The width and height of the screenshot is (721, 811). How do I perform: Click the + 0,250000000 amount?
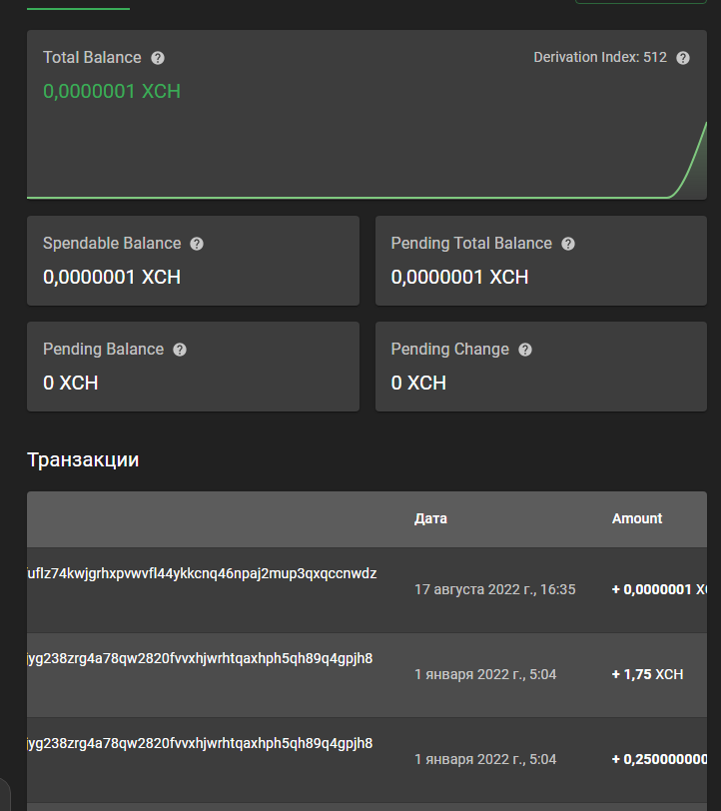[x=659, y=759]
